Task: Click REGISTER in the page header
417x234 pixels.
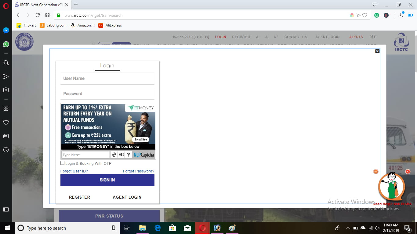Action: pos(241,37)
